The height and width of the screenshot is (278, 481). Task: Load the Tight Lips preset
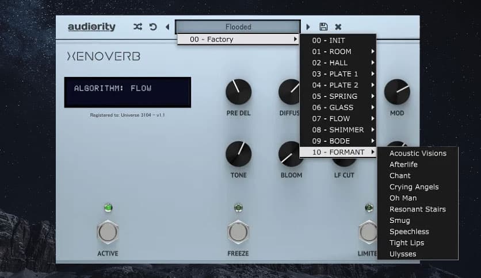[x=418, y=243]
